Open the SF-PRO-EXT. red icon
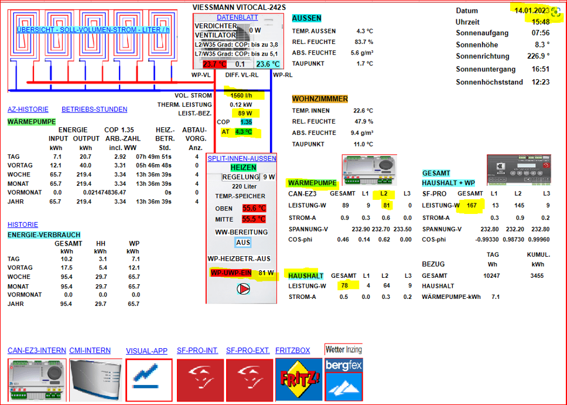Screen dimensions: 567x405 click(x=249, y=380)
